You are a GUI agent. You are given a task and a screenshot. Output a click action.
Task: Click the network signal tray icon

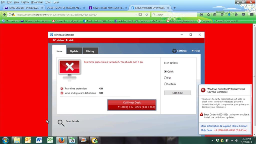(x=232, y=140)
